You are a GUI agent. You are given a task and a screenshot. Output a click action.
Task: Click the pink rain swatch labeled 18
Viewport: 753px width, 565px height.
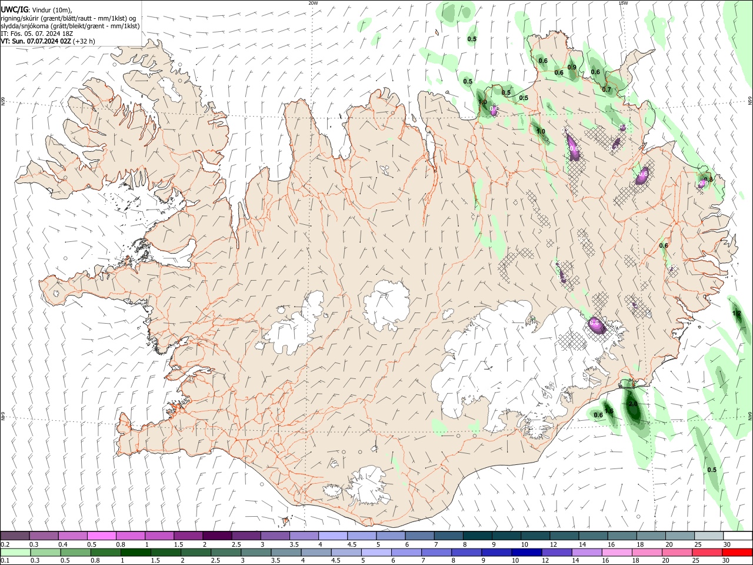click(647, 552)
